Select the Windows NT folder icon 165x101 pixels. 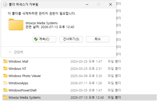5,69
